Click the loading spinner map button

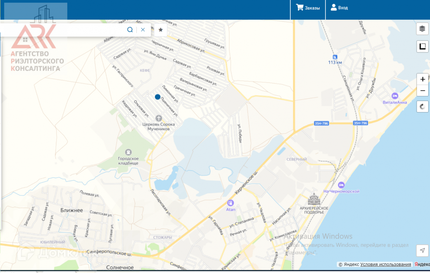422,107
